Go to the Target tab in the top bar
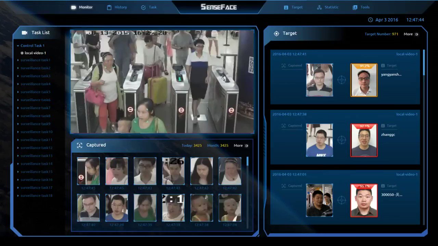The height and width of the screenshot is (246, 438). (x=293, y=7)
